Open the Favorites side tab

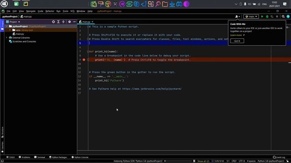pos(2,147)
